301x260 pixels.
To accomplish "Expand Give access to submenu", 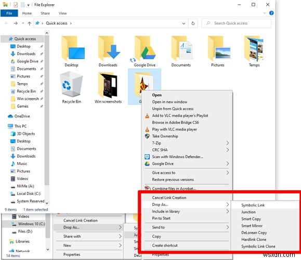I will point(228,173).
